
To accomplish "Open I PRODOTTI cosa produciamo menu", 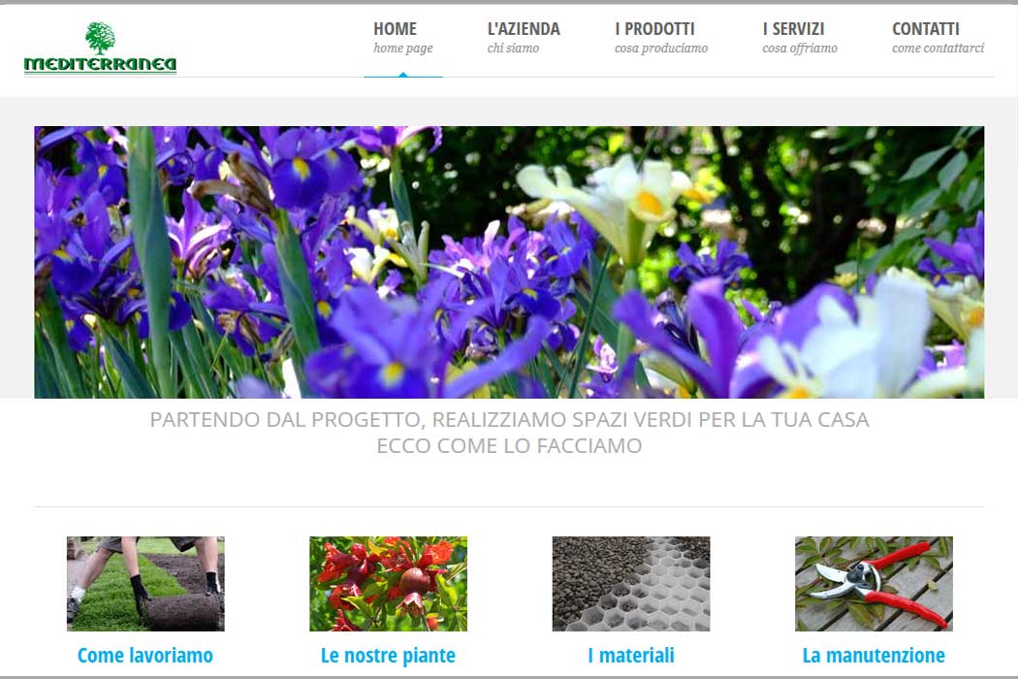I will coord(661,39).
